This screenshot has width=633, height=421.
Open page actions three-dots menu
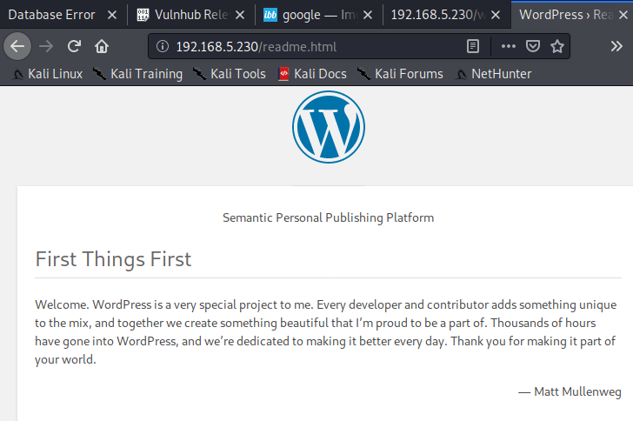509,46
